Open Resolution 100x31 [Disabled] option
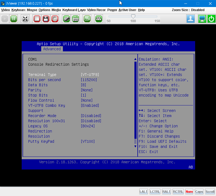The height and width of the screenshot is (196, 216). point(91,121)
